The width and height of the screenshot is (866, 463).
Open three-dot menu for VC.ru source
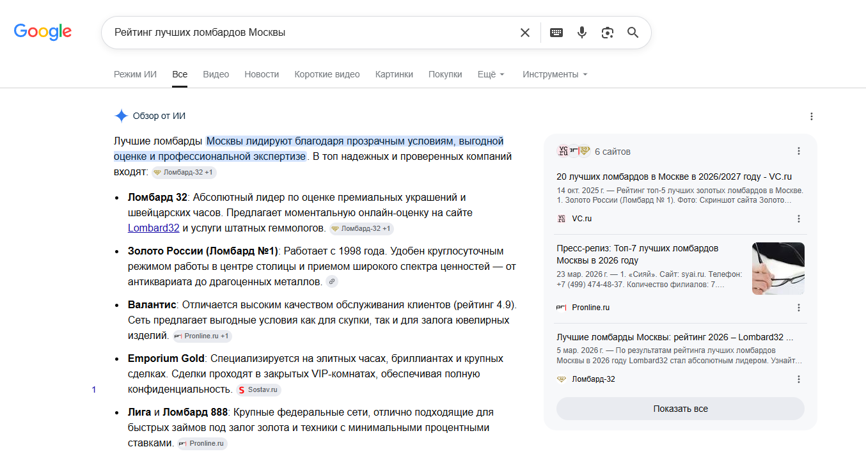point(799,219)
